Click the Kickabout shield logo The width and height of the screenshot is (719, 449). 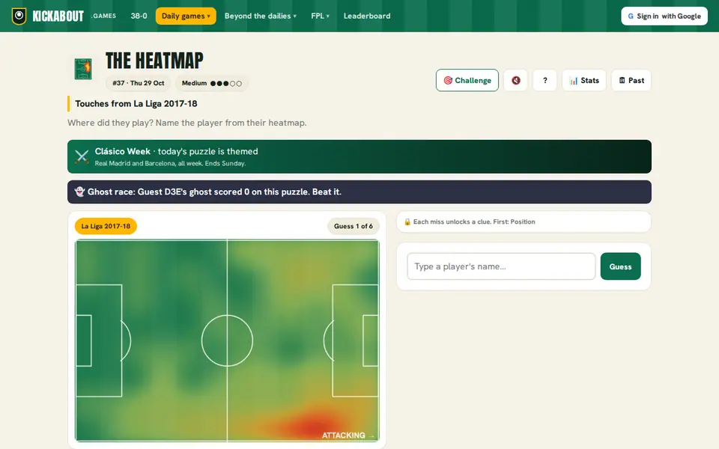point(19,16)
